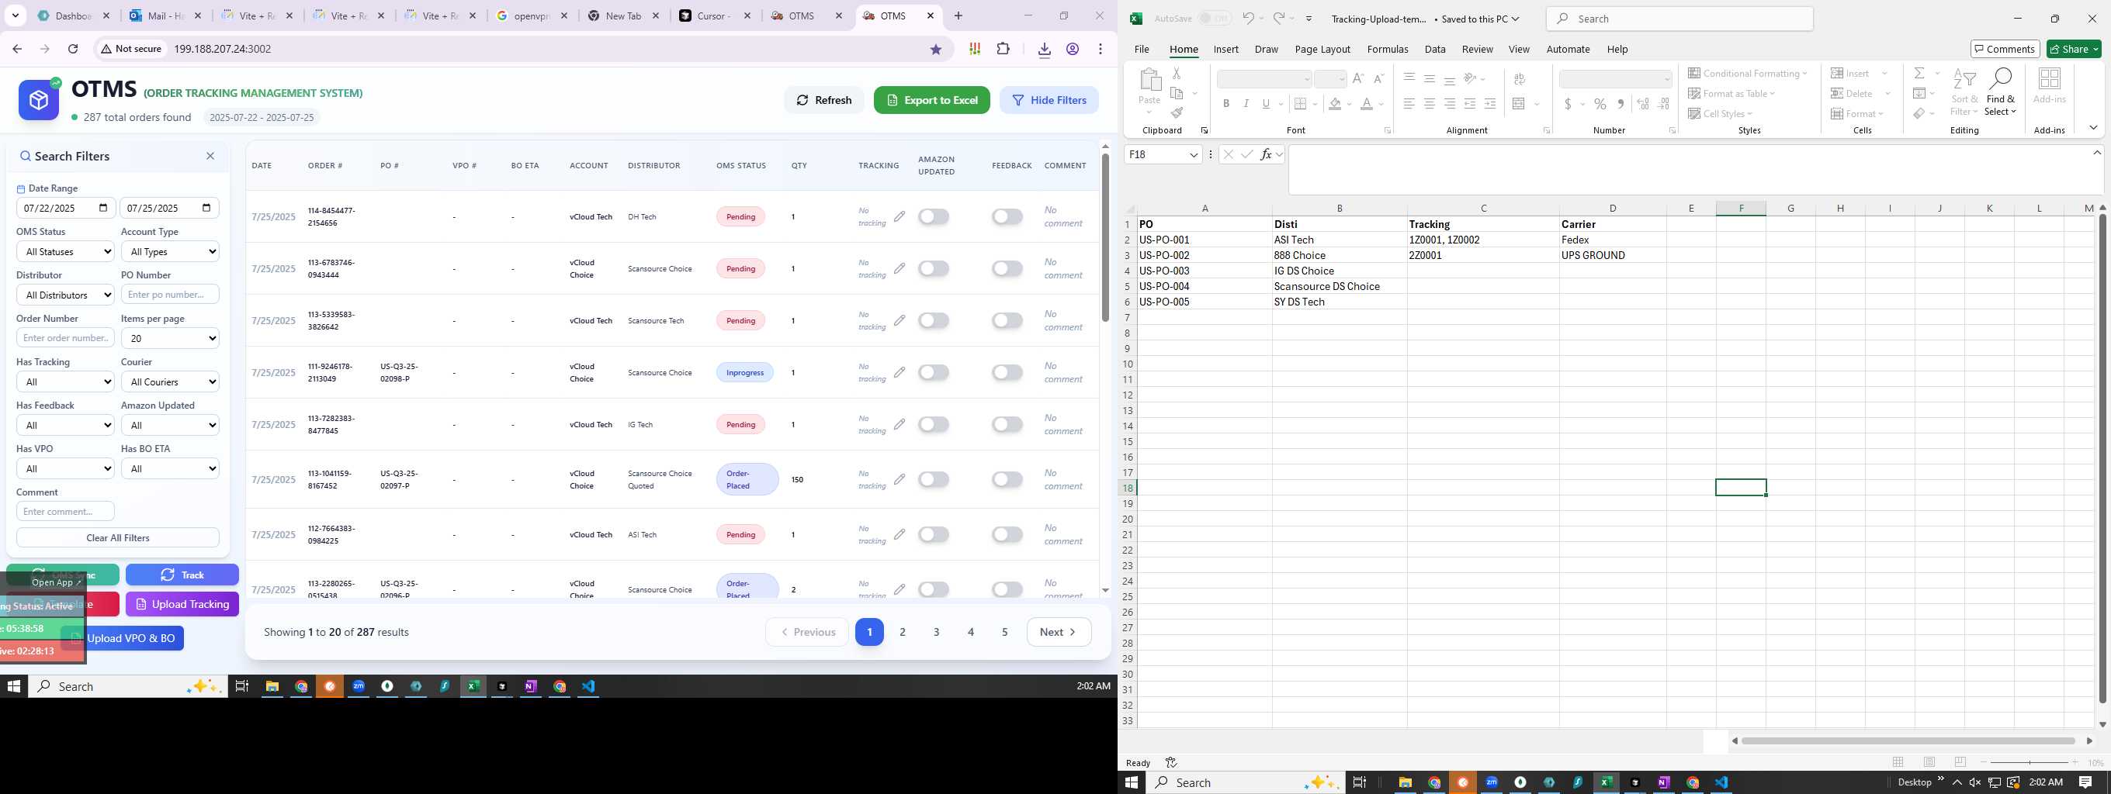
Task: Click the Percent Style icon in Number group
Action: click(1600, 104)
